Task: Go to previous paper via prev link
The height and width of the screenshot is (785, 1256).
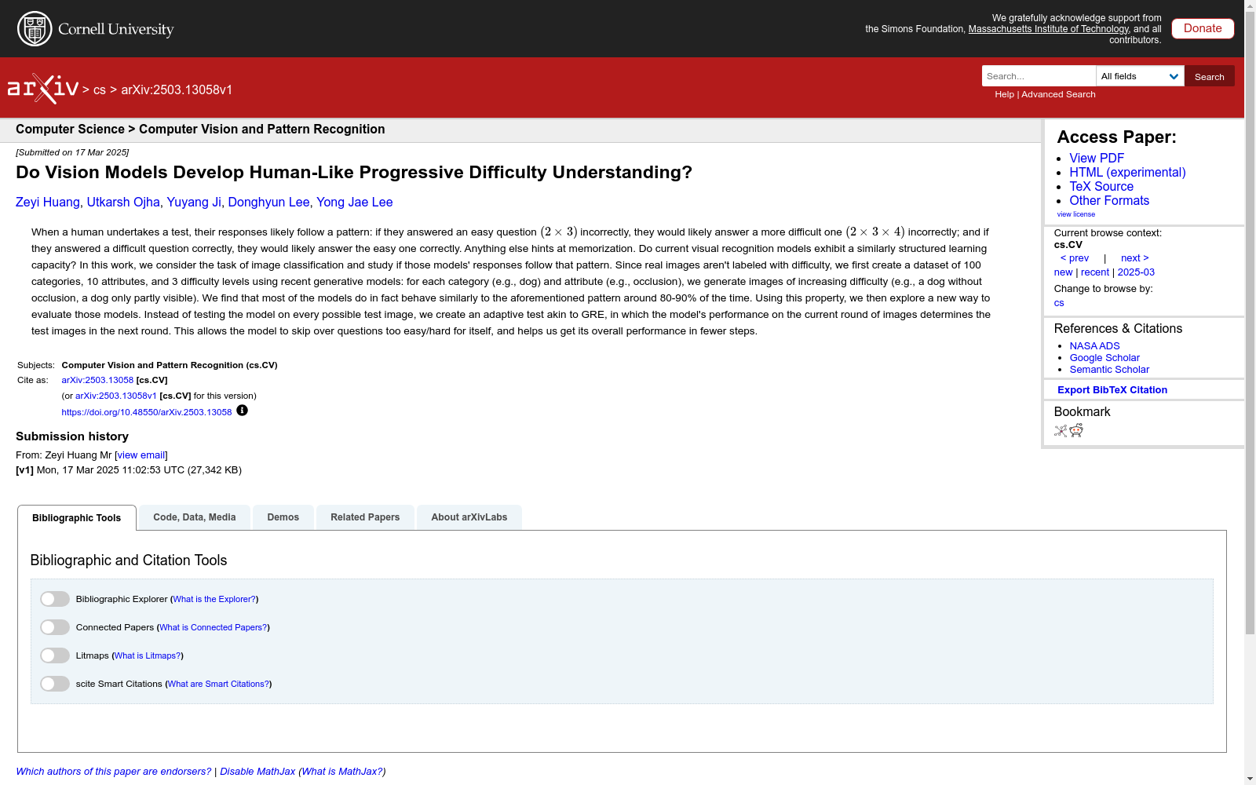Action: coord(1075,258)
